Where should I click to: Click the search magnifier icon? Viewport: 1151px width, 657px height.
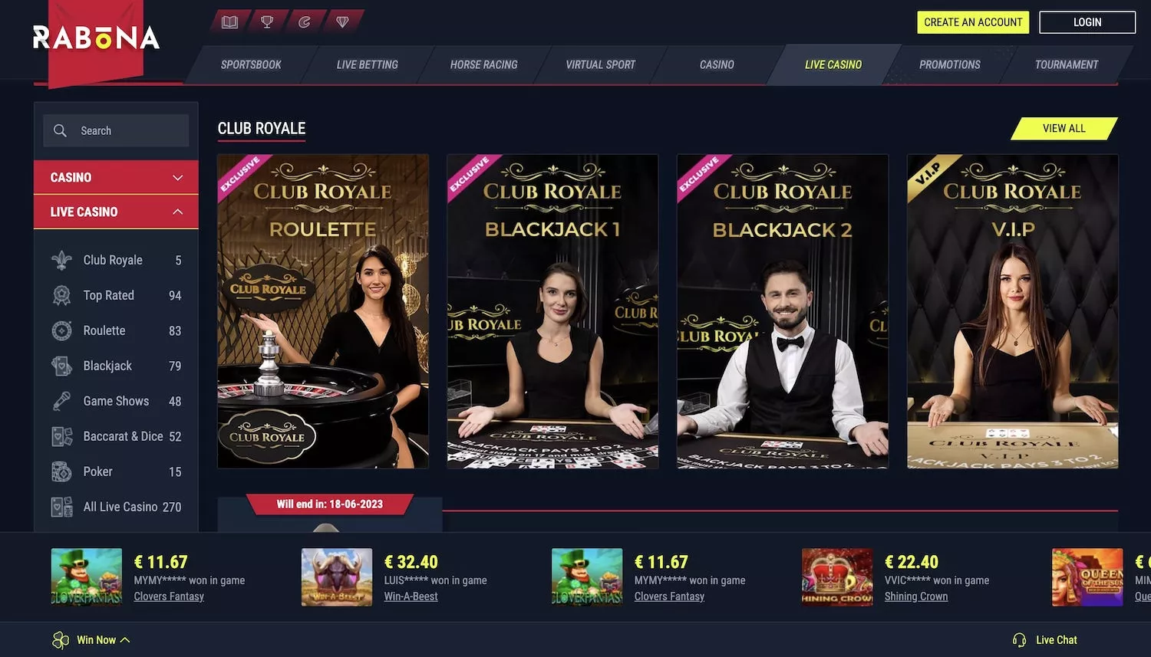point(60,130)
